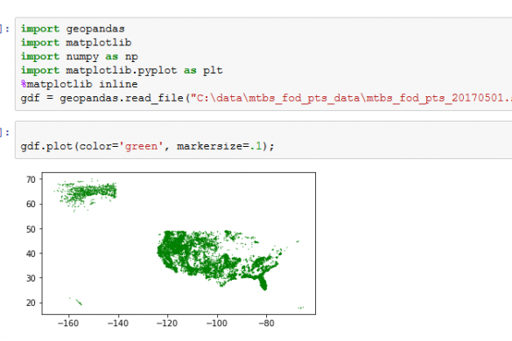The height and width of the screenshot is (341, 512).
Task: Click 'import matplotlib.pyplot as plt' line
Action: click(122, 70)
